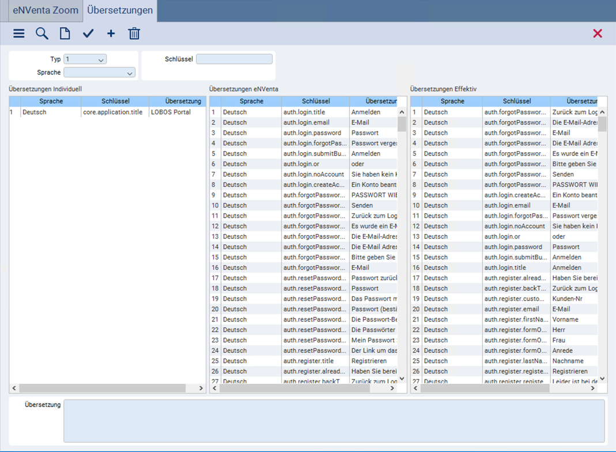Click the checkmark save icon
Viewport: 616px width, 452px height.
[88, 33]
